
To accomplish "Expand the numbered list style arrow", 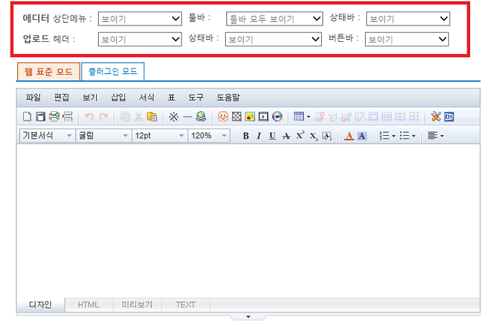I will point(394,136).
